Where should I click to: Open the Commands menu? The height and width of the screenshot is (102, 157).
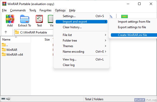[x=18, y=10]
